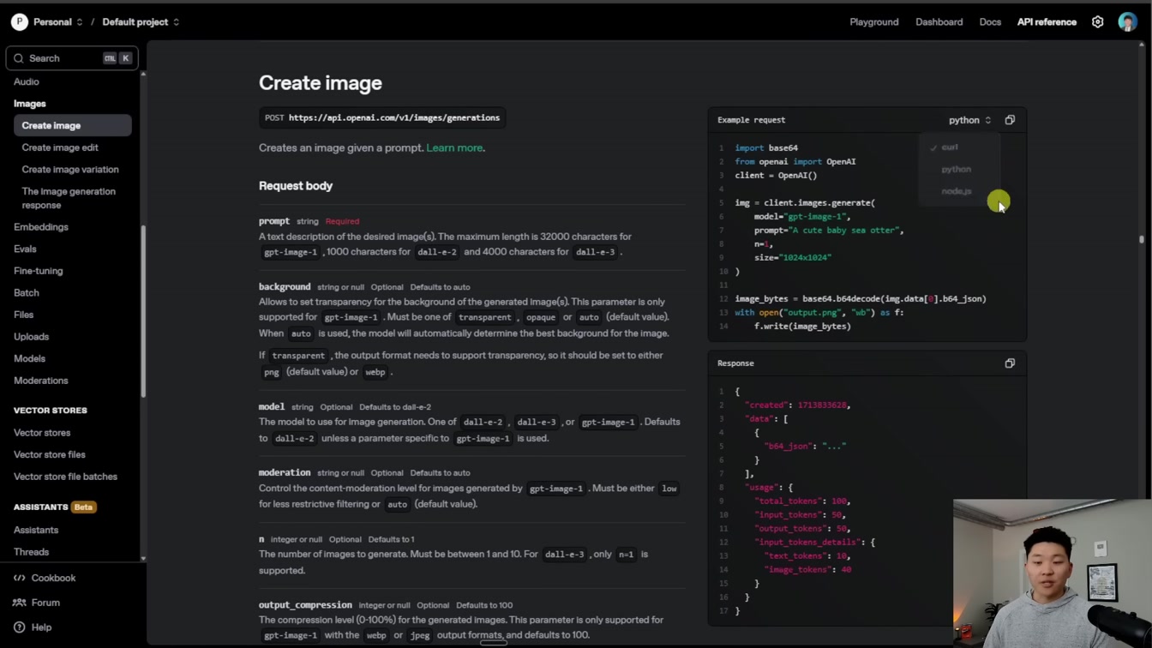The width and height of the screenshot is (1152, 648).
Task: Open the Images section in sidebar
Action: (x=30, y=104)
